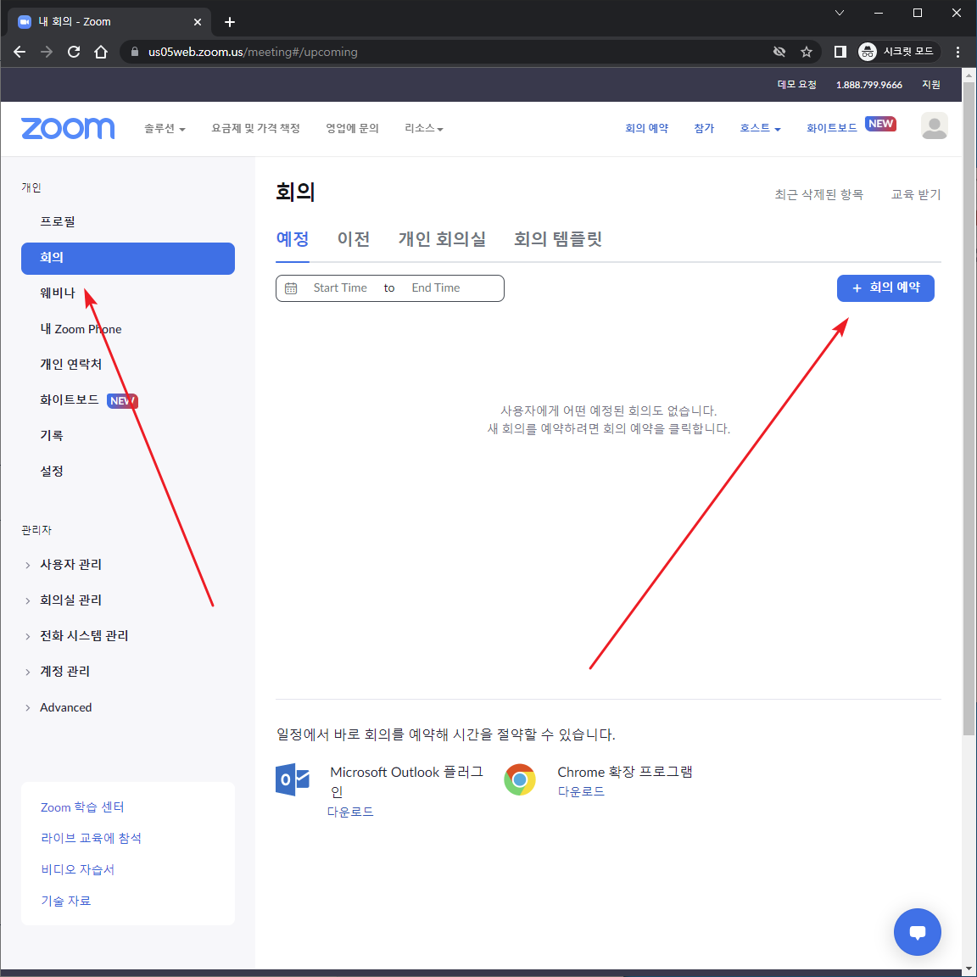Open 기록 in the sidebar
Screen dimensions: 977x977
click(x=51, y=436)
